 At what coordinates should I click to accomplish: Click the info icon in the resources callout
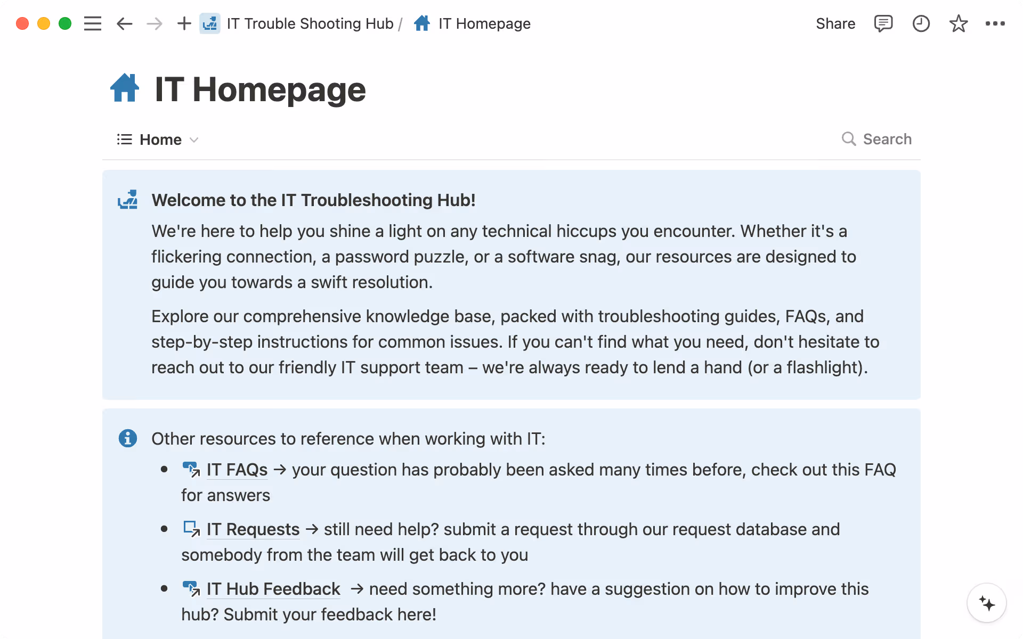tap(128, 438)
